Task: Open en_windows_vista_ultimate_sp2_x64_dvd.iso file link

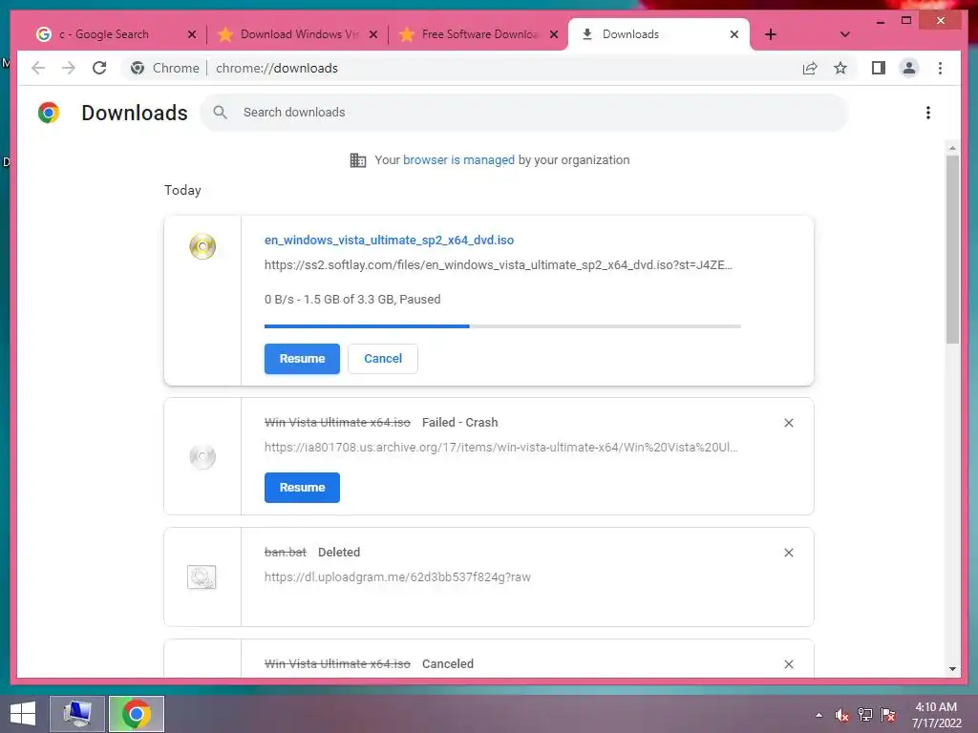Action: click(x=390, y=240)
